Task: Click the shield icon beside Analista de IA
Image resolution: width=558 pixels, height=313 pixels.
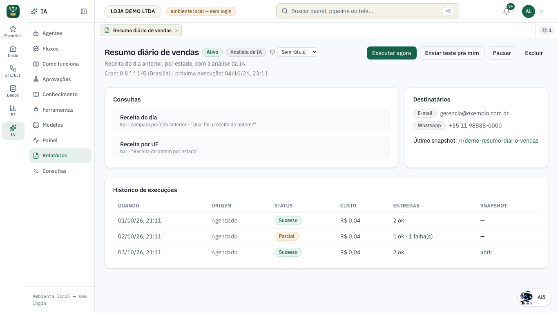Action: 272,52
